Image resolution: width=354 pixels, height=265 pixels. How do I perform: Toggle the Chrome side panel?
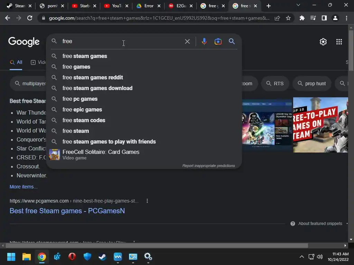pyautogui.click(x=324, y=18)
